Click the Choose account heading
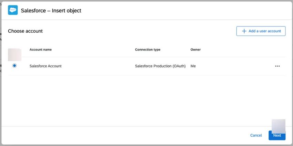The width and height of the screenshot is (293, 146). pyautogui.click(x=25, y=31)
